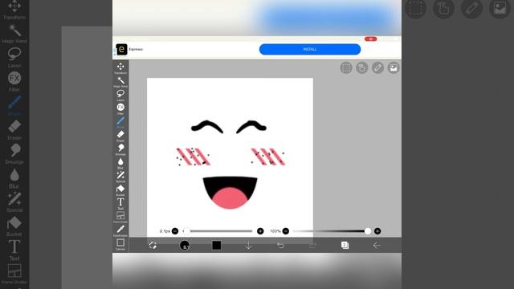This screenshot has width=514, height=289.
Task: Click the blue INSTALL button in the ad banner
Action: coord(310,49)
